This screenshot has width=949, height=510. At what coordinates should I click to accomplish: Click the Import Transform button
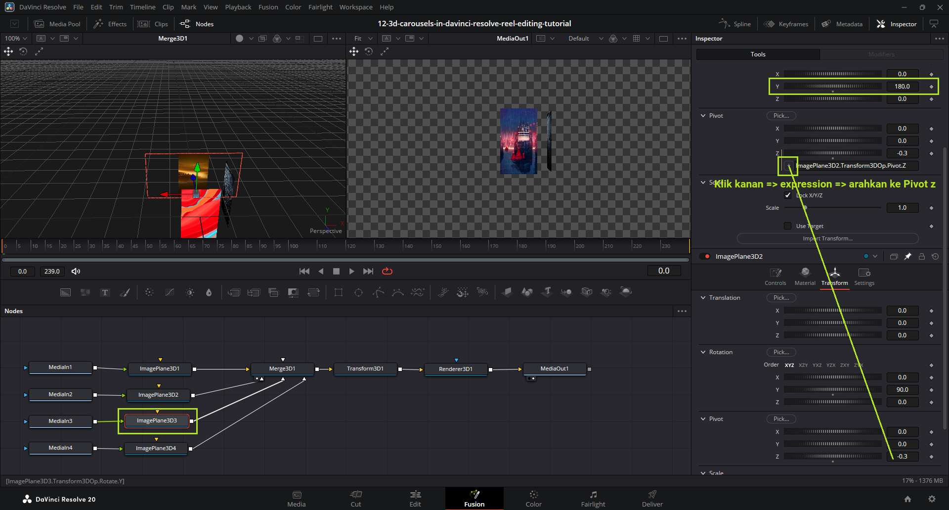tap(827, 238)
